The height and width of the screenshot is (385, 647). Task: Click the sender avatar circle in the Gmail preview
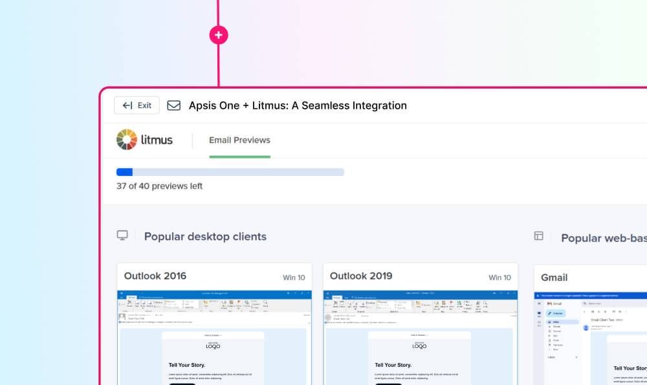586,327
